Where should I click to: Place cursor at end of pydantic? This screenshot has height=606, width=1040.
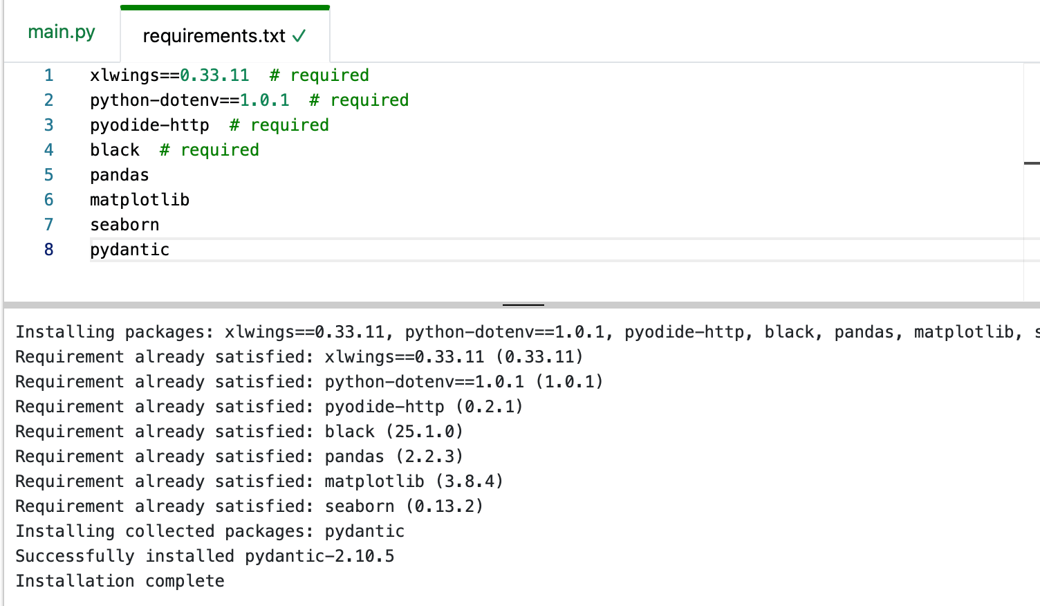[170, 250]
